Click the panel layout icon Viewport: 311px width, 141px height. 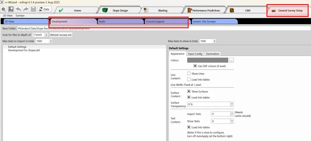point(11,9)
